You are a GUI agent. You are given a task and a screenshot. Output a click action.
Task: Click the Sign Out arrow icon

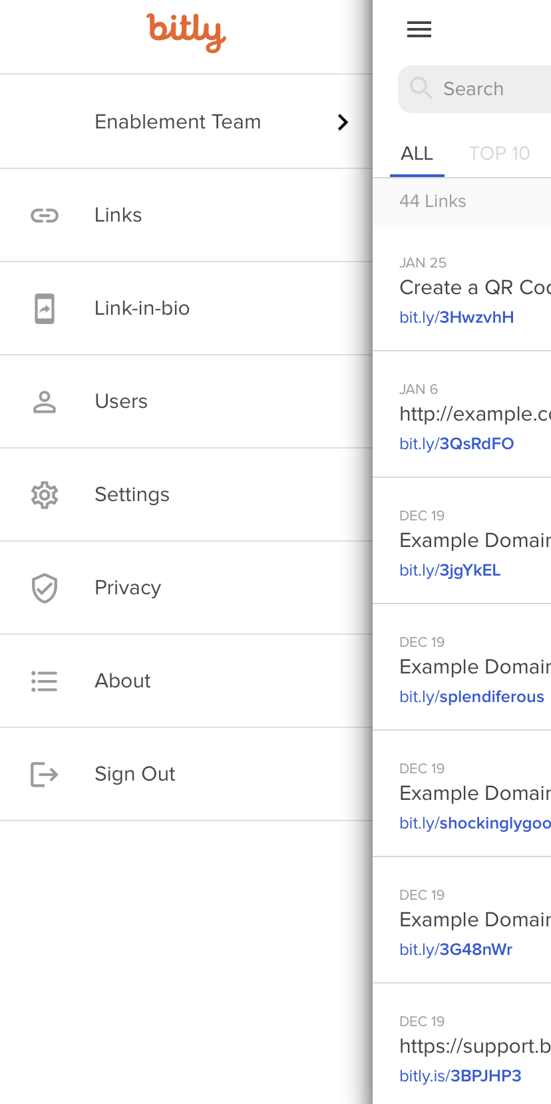click(x=45, y=775)
